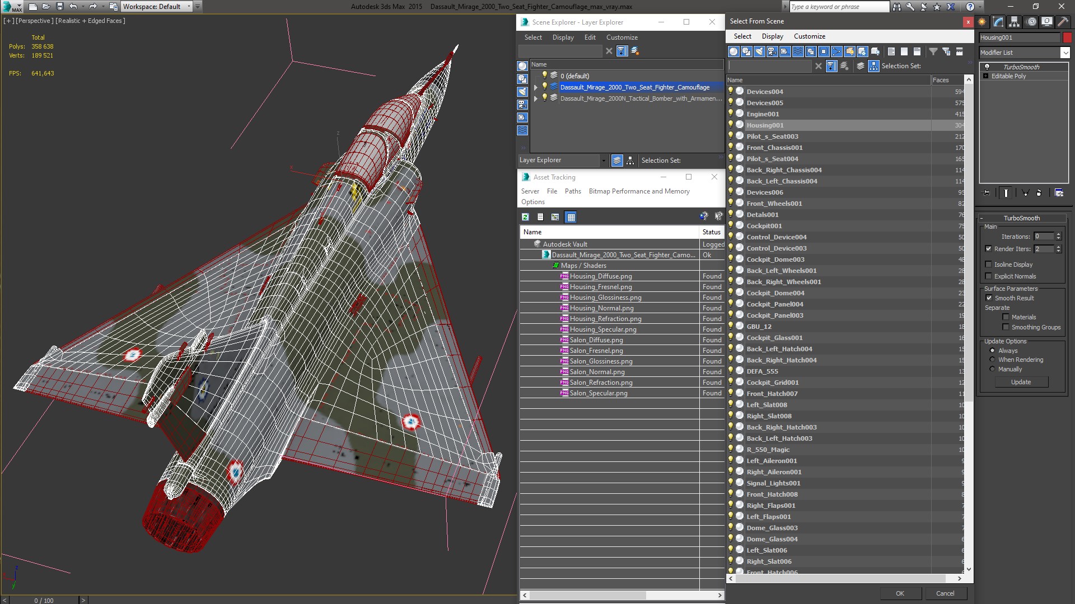1075x604 pixels.
Task: Open Bitmap Performance and Memory menu
Action: point(639,191)
